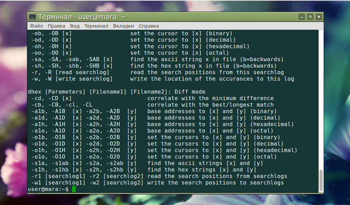Click 'set the cursor to [x] (binary)' text

pyautogui.click(x=181, y=33)
